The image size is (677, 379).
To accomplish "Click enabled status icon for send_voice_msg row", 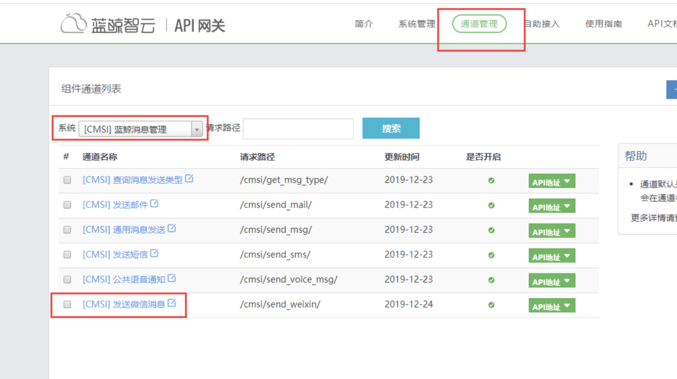I will tap(491, 280).
